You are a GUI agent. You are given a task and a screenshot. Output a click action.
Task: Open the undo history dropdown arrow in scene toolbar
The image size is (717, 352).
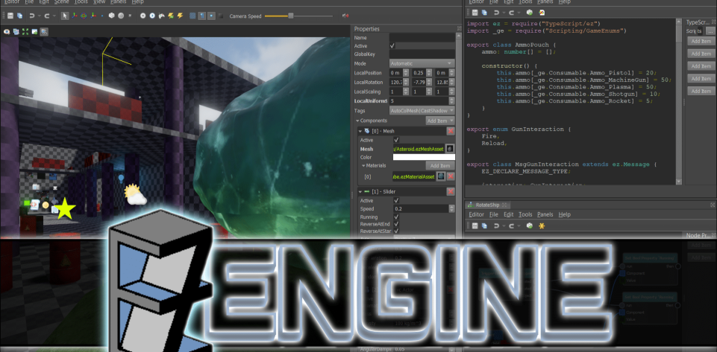click(40, 16)
